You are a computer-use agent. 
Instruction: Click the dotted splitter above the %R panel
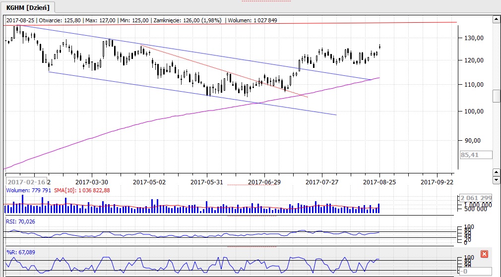(251, 246)
